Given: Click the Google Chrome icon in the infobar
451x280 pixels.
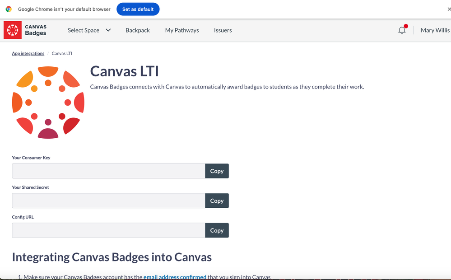Looking at the screenshot, I should point(9,9).
